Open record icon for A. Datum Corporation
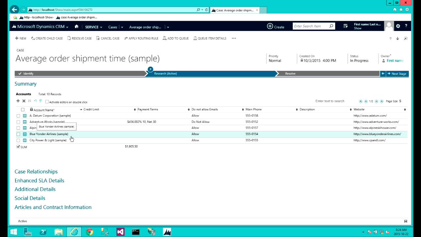This screenshot has height=237, width=421. point(25,116)
